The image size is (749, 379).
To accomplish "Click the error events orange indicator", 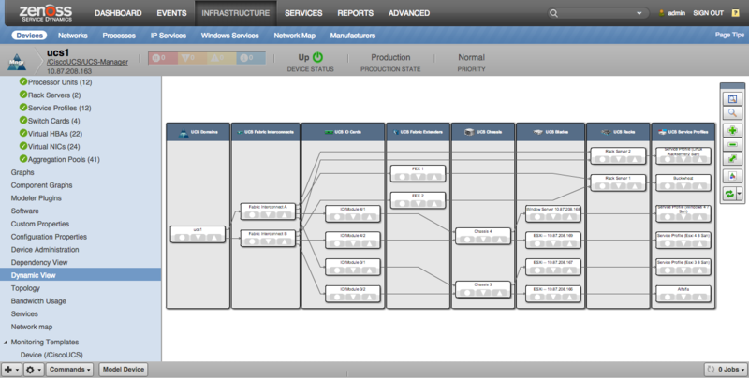I will pyautogui.click(x=192, y=58).
